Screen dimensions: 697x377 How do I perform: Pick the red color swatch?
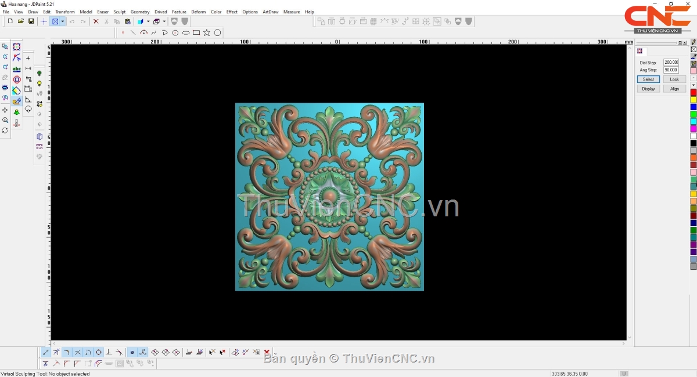click(x=694, y=93)
